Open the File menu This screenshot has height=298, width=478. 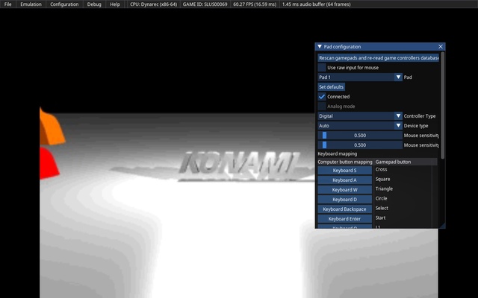pos(8,4)
